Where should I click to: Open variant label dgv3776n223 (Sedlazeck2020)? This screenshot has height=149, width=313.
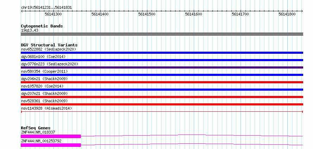(50, 64)
